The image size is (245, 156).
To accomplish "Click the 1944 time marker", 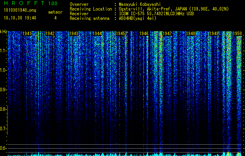I will [97, 34].
